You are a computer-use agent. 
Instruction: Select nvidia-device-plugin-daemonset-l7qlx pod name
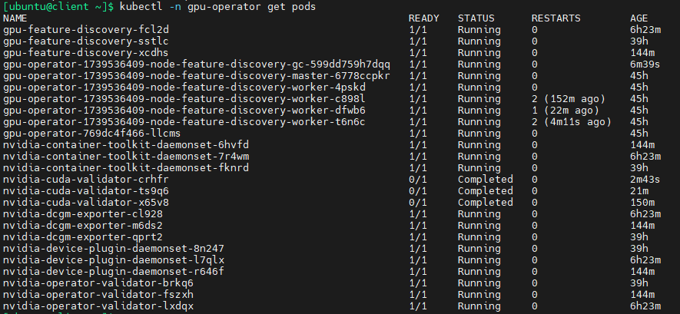point(114,259)
